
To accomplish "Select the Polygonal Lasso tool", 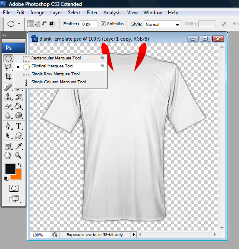I will pos(8,67).
